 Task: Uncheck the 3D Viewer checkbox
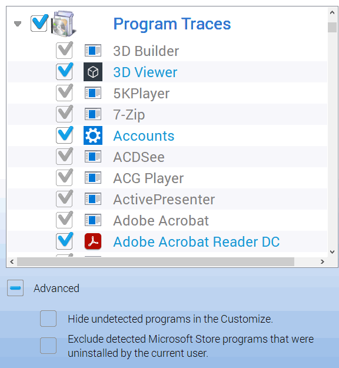(64, 71)
